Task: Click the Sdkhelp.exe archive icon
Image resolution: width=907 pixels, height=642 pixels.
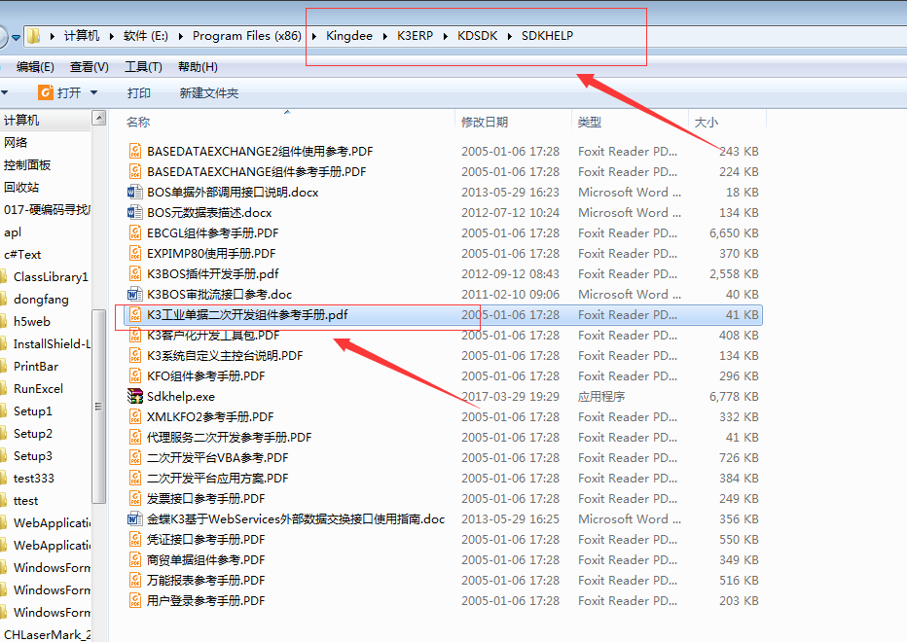Action: (x=134, y=396)
